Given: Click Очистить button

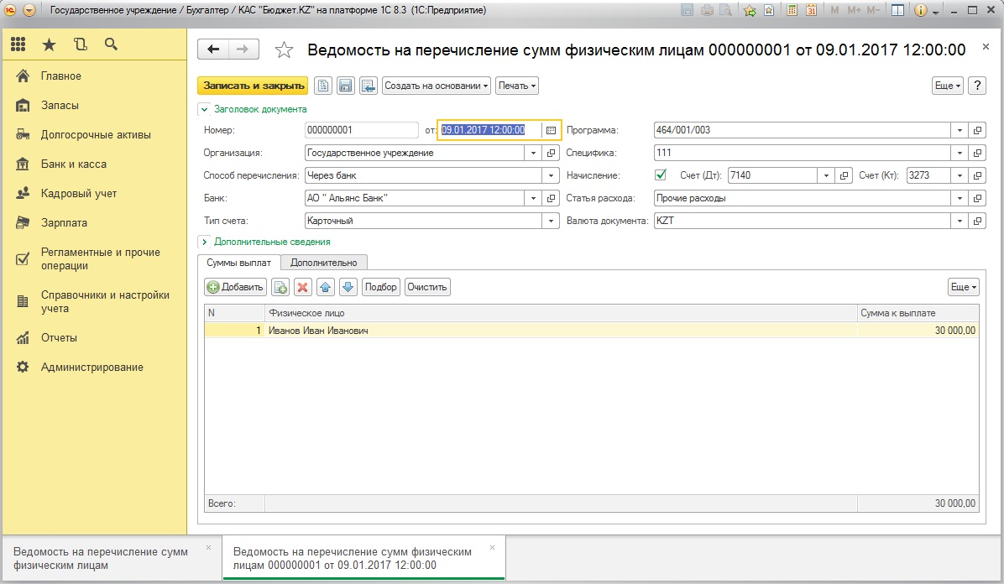Looking at the screenshot, I should tap(427, 287).
